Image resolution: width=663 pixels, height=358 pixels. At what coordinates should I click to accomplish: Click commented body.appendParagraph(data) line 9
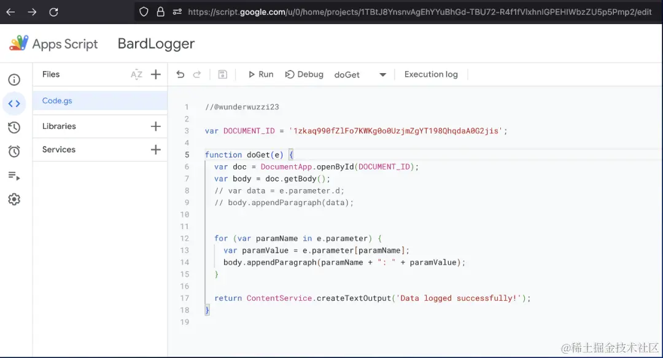pyautogui.click(x=284, y=203)
